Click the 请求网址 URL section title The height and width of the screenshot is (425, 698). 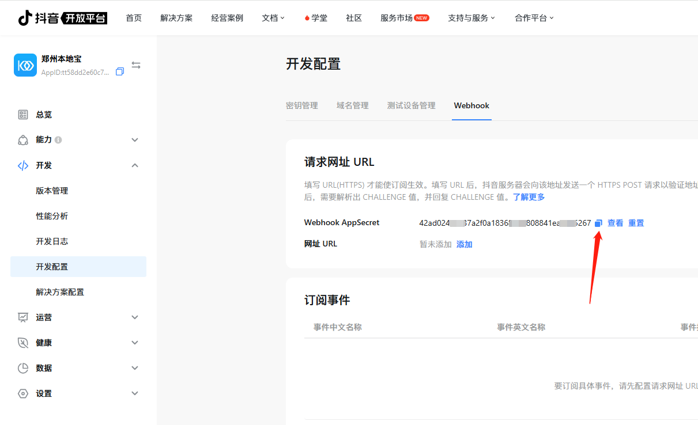pyautogui.click(x=339, y=162)
